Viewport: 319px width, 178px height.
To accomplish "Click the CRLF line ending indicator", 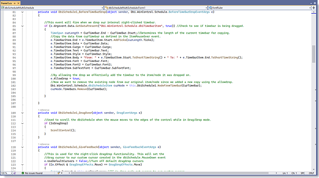I will [311, 173].
